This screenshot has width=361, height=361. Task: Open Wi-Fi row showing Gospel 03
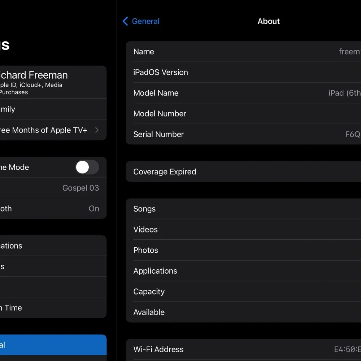(53, 188)
